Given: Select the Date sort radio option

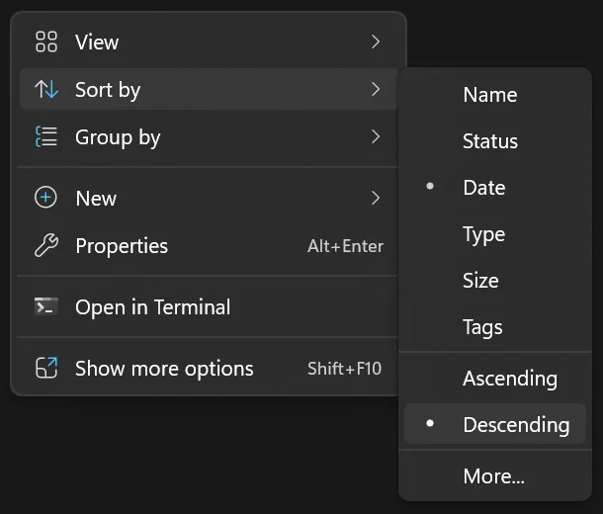Looking at the screenshot, I should click(483, 188).
